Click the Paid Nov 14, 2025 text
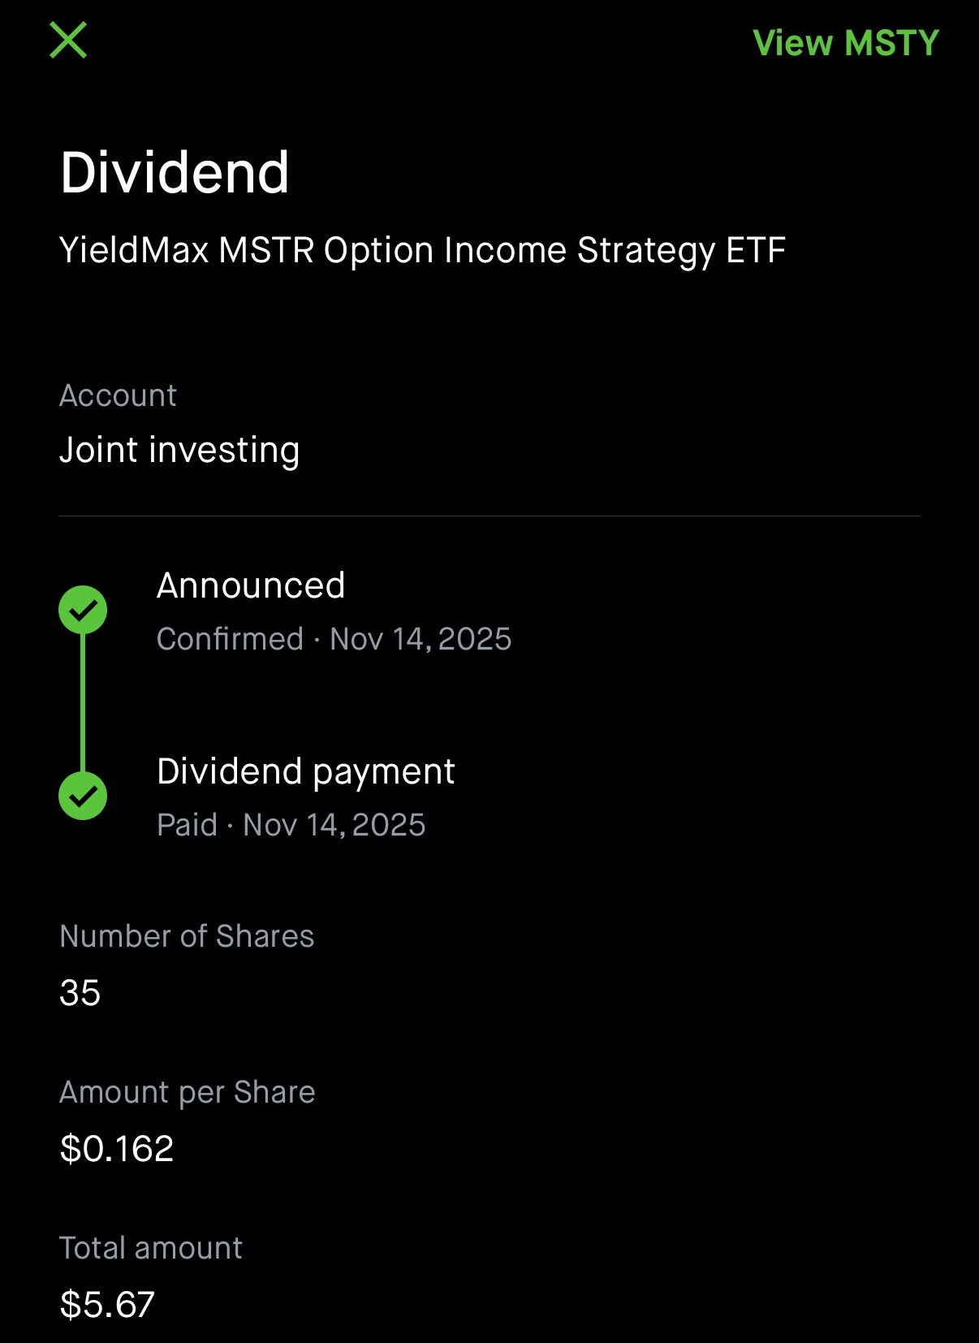Screen dimensions: 979x1343 point(291,825)
